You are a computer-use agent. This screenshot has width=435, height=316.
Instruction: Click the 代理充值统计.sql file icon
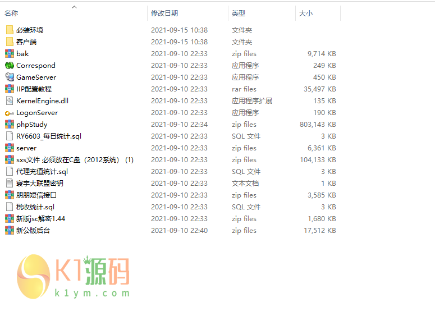click(x=10, y=171)
